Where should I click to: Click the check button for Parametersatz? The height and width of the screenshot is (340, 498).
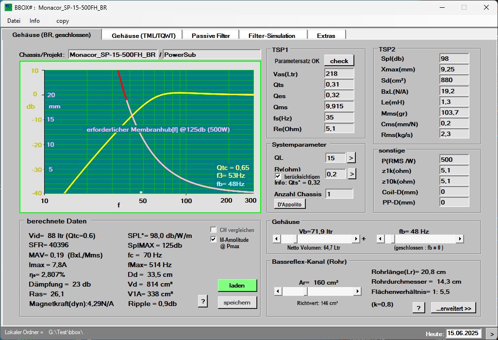pyautogui.click(x=339, y=61)
